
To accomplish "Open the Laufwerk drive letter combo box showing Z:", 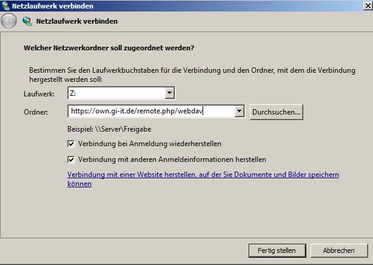I will tap(116, 93).
